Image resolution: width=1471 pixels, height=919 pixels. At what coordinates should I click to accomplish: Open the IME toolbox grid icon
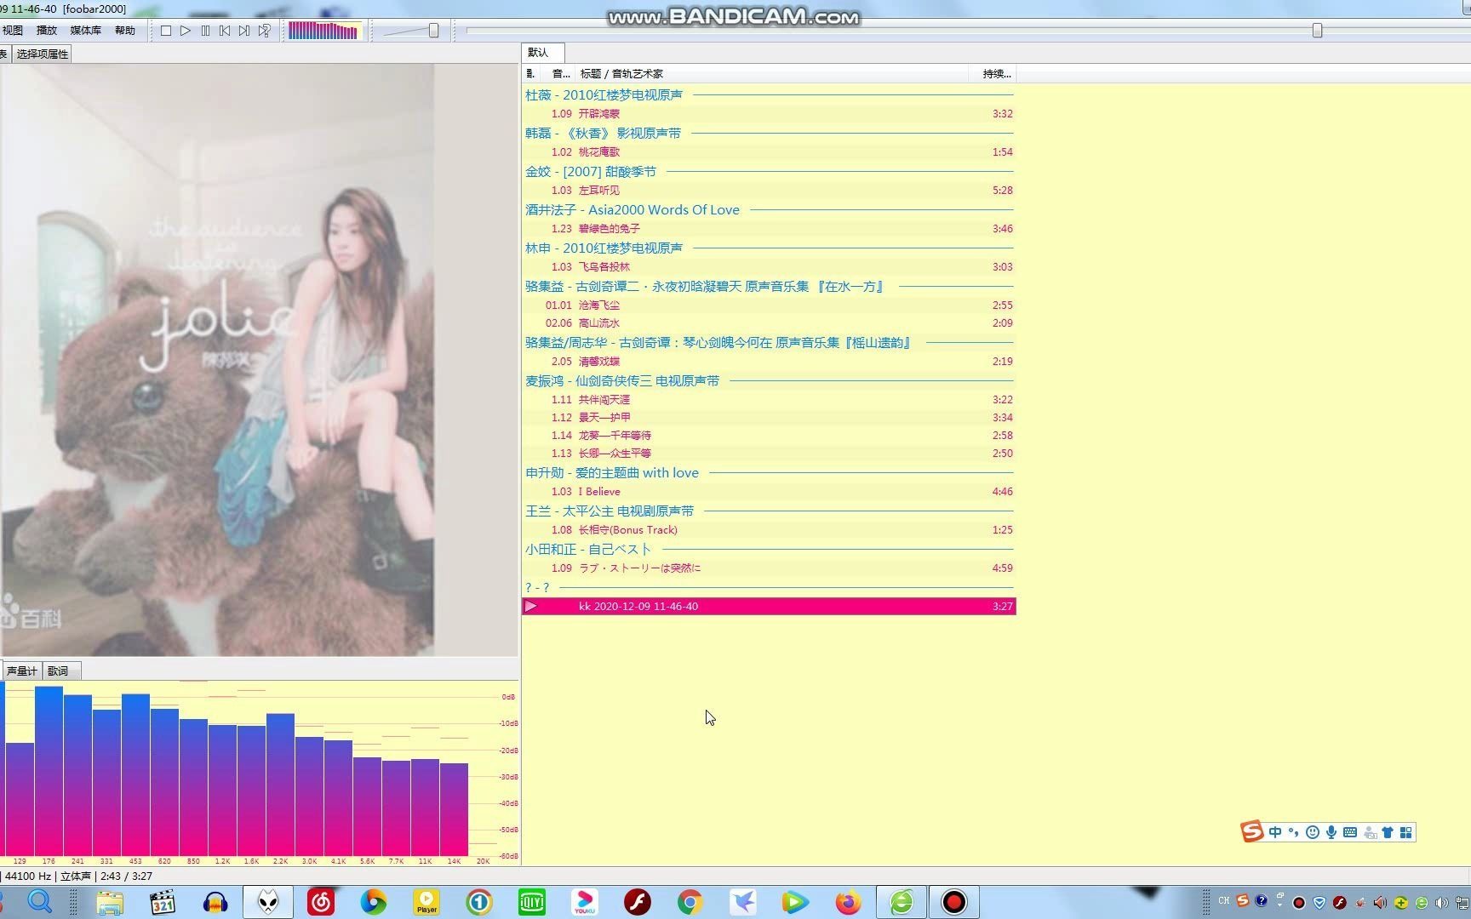pos(1406,832)
